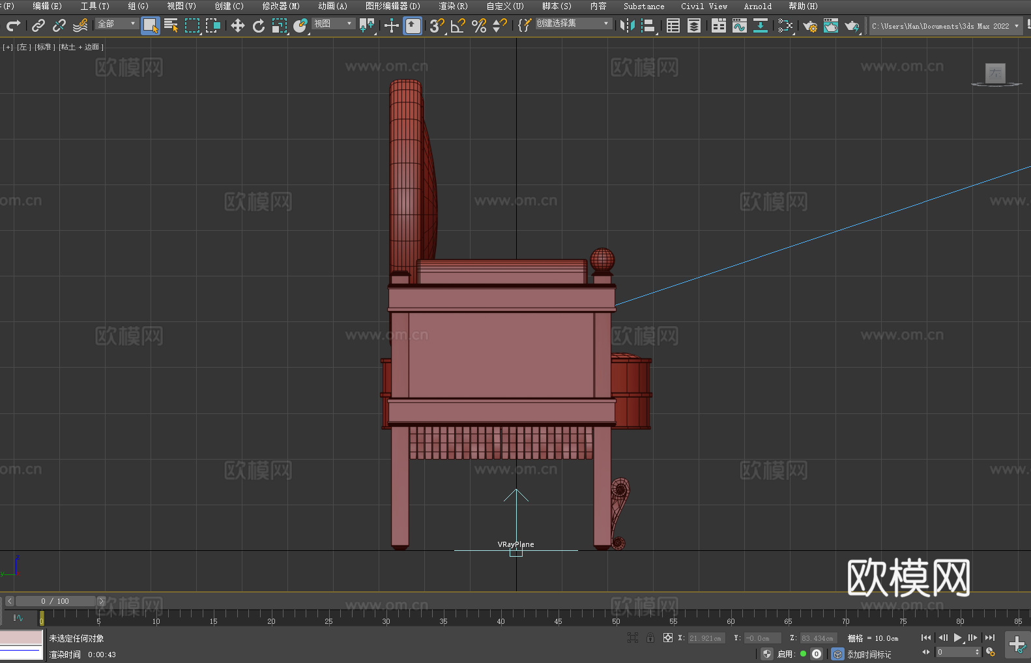Select the Unlink selection tool

coord(59,25)
